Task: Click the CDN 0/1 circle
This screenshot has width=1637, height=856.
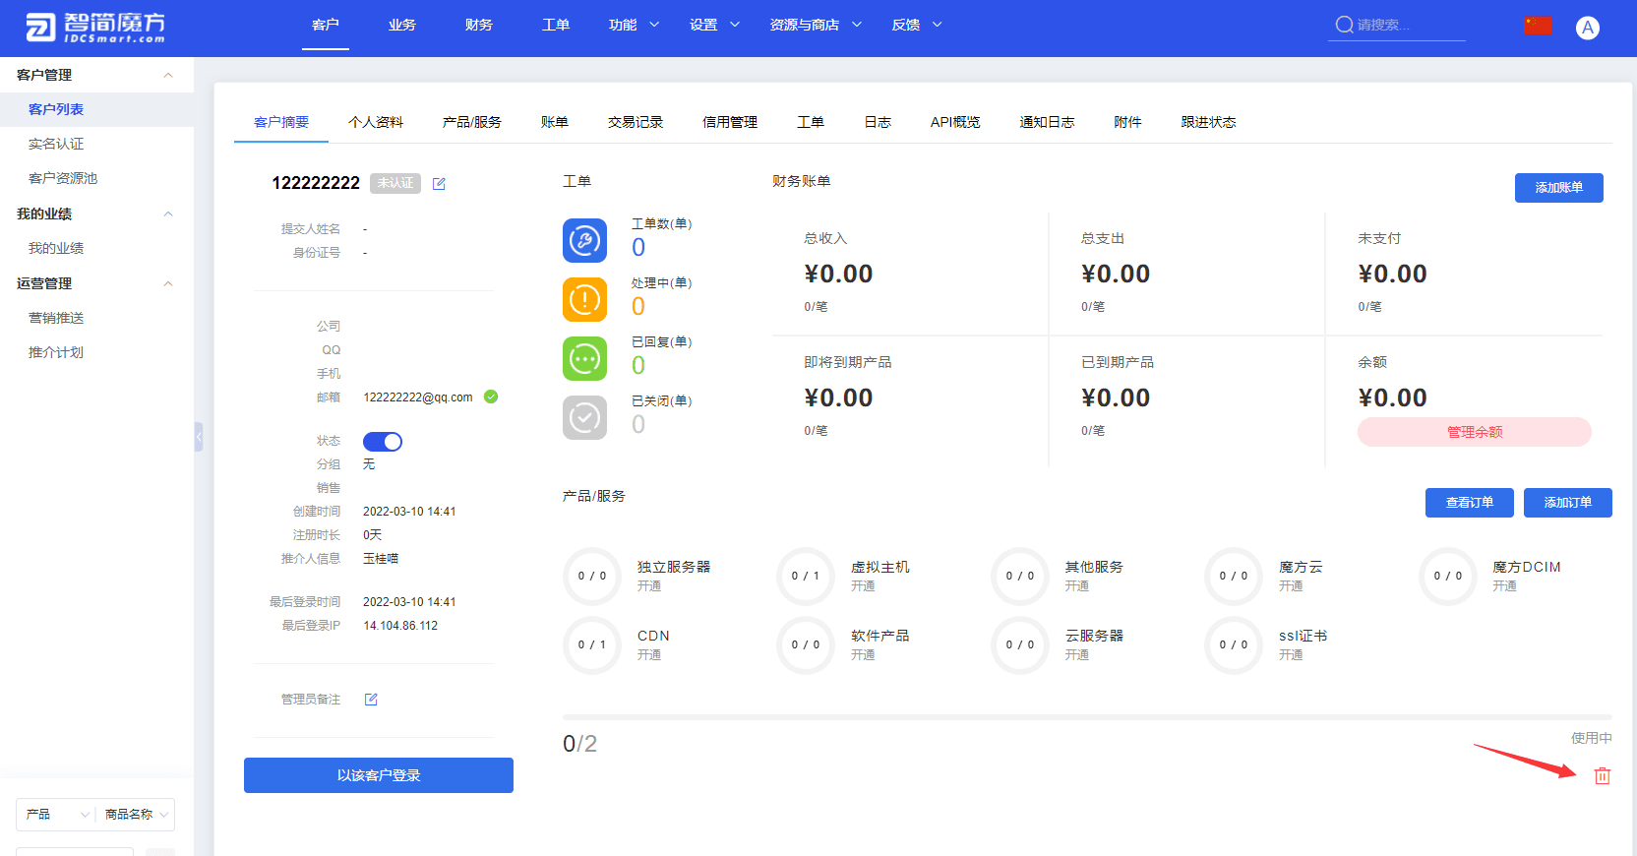Action: [591, 645]
